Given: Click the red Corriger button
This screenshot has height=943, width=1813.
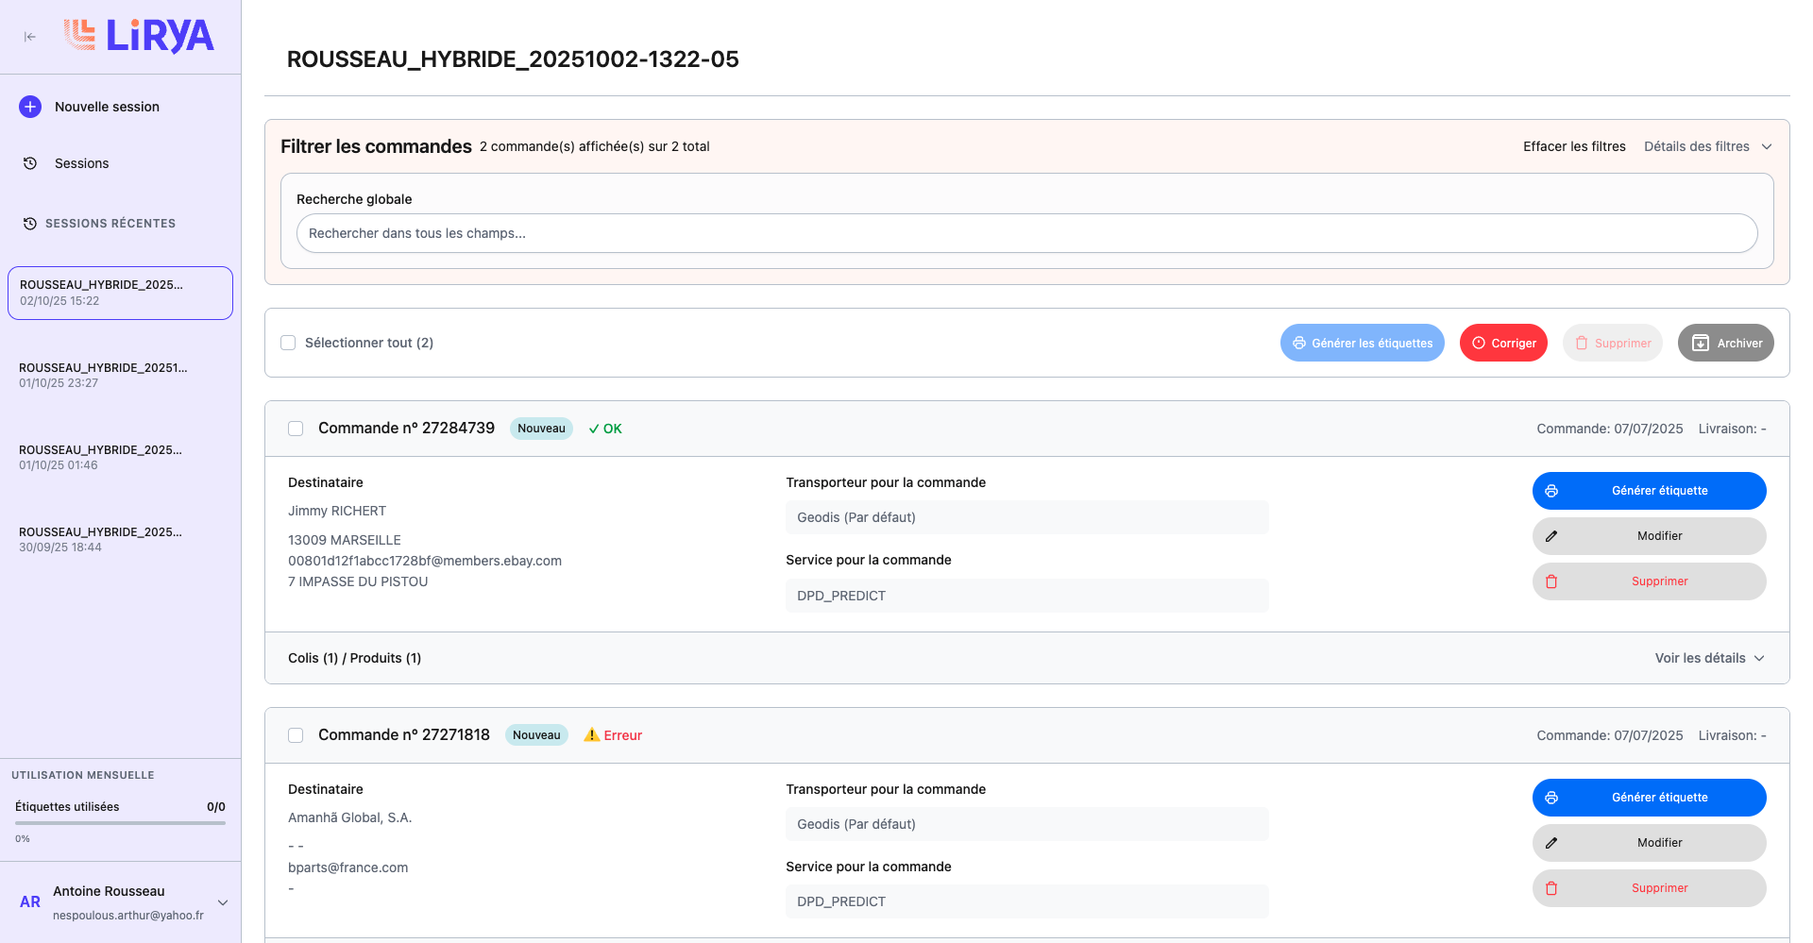Looking at the screenshot, I should 1503,343.
